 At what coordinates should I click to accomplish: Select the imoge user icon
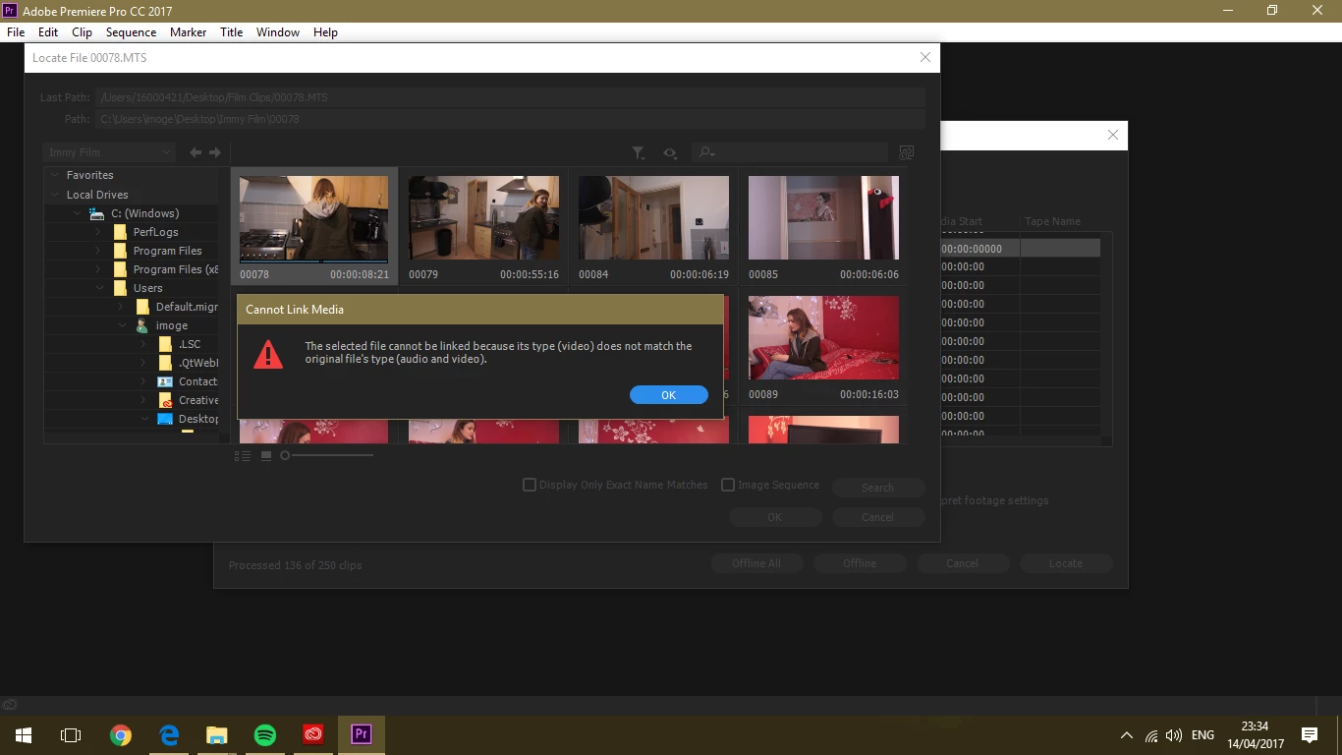click(x=142, y=325)
